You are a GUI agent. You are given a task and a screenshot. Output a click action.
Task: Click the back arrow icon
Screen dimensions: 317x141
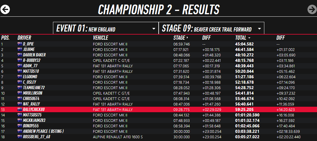click(x=5, y=9)
